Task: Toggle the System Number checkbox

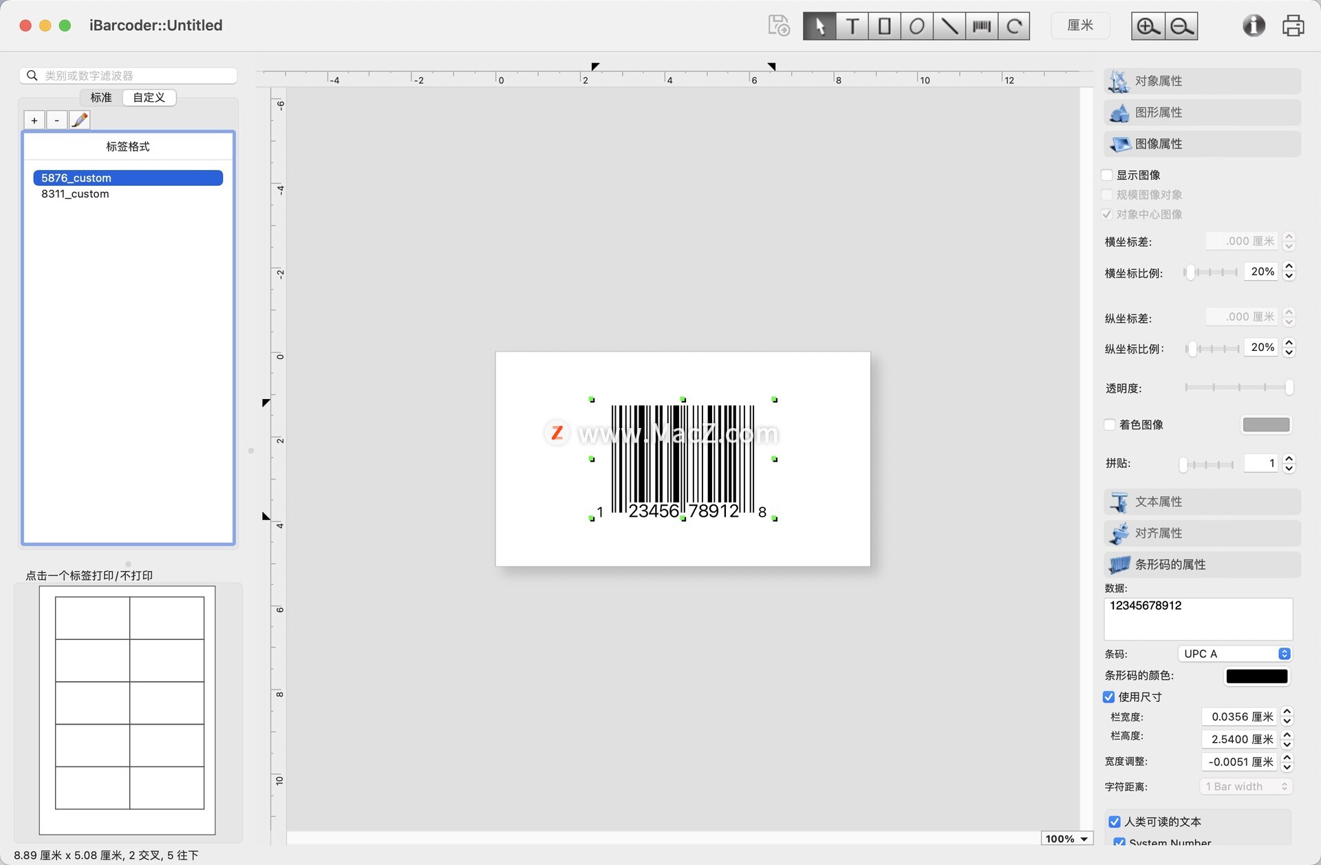Action: tap(1119, 843)
